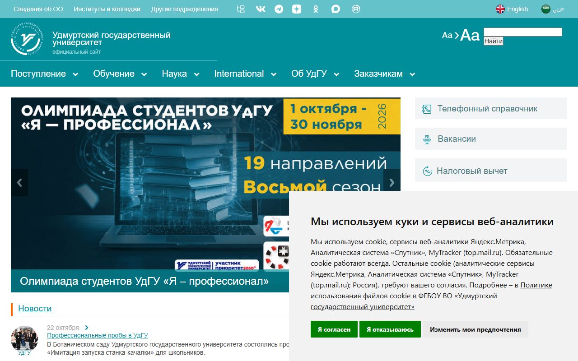The image size is (578, 361).
Task: Open Другие подразделения
Action: pyautogui.click(x=184, y=9)
